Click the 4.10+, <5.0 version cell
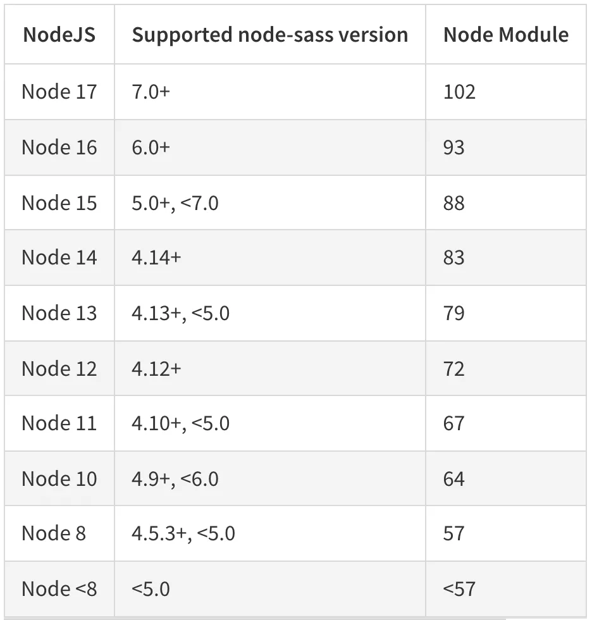Screen dimensions: 592x620 180,423
